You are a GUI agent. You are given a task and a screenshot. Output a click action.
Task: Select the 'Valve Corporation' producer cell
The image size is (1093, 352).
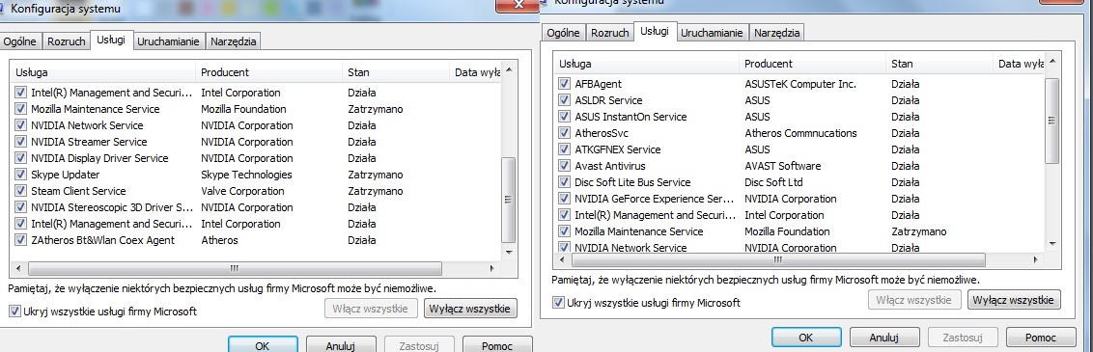[242, 191]
